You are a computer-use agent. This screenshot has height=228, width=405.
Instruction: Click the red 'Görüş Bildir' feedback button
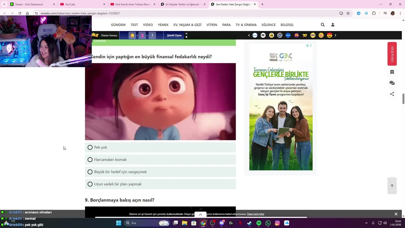[x=392, y=54]
